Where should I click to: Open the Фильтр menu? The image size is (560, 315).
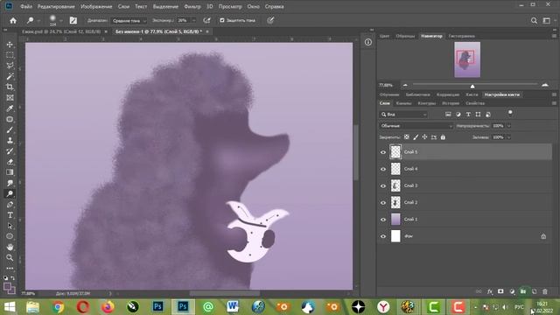click(192, 6)
